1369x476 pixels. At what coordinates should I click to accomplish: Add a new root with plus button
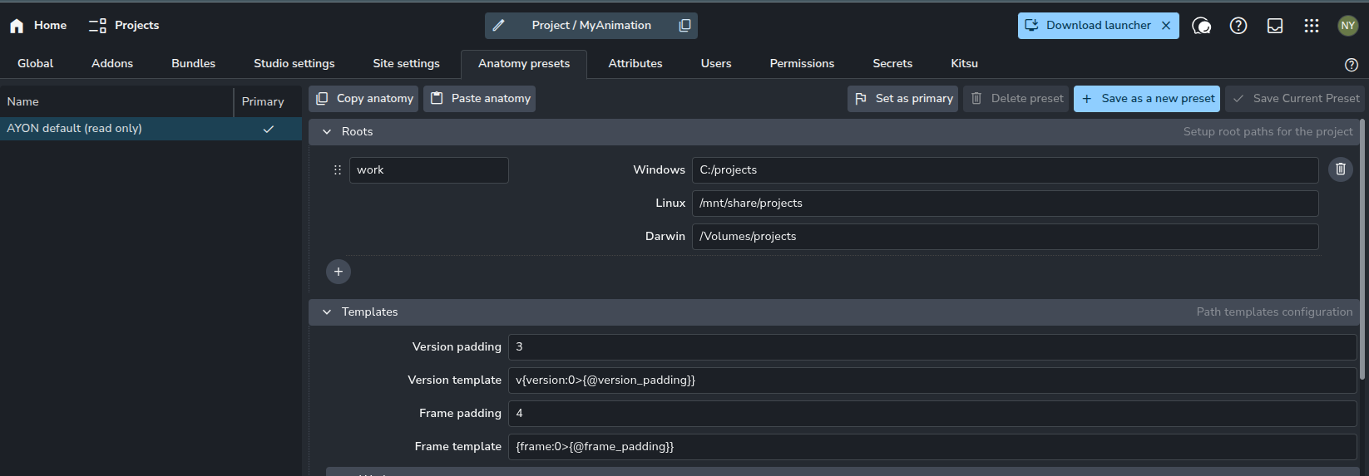point(339,272)
